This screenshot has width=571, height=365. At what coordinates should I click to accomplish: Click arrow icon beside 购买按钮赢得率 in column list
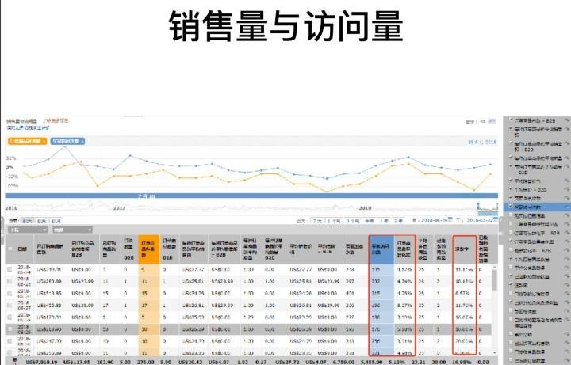coord(567,215)
